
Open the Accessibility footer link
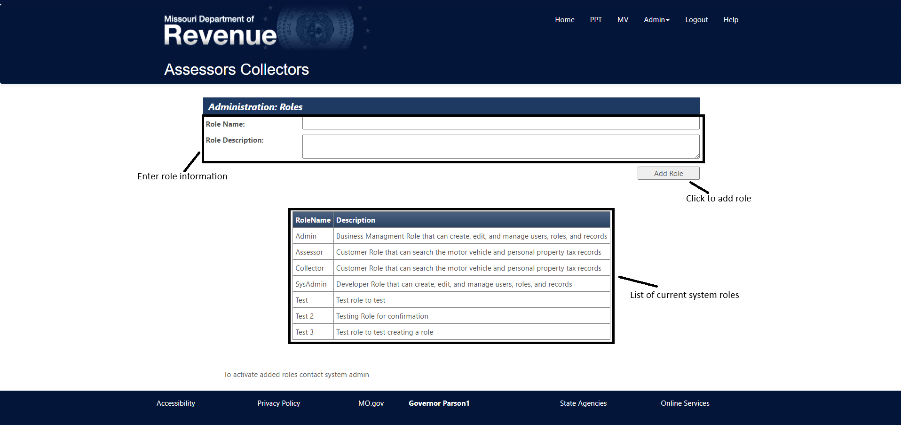click(175, 403)
